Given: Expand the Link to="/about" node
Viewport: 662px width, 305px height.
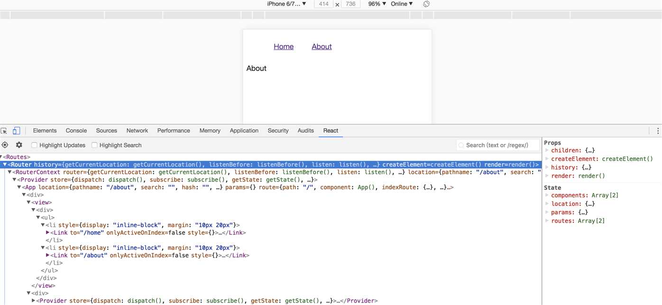Looking at the screenshot, I should click(47, 255).
